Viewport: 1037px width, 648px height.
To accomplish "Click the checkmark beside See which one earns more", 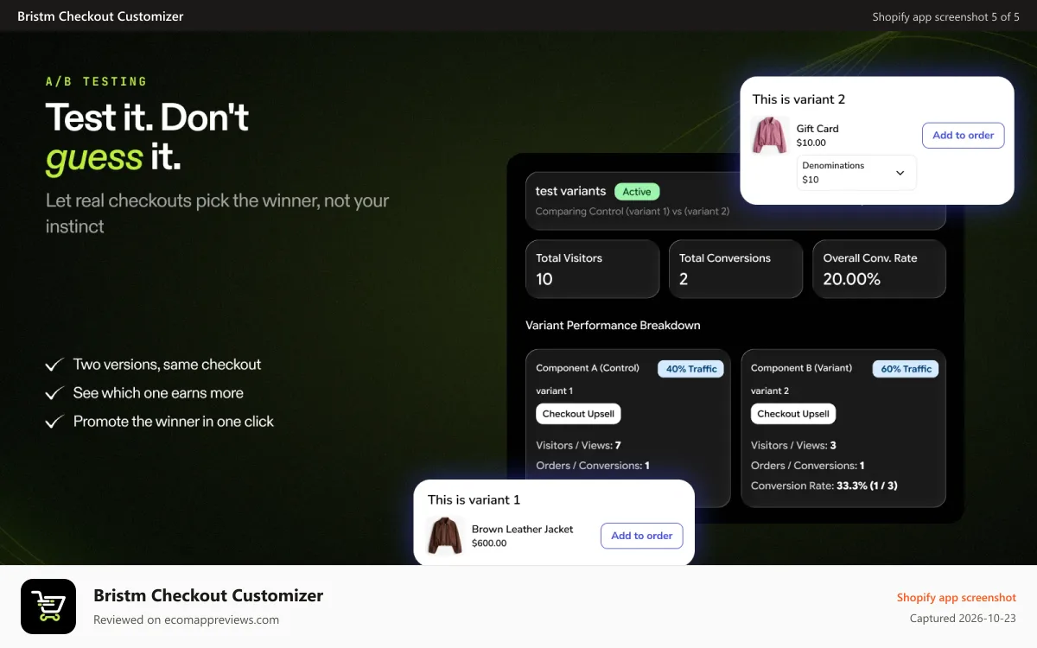I will pyautogui.click(x=55, y=393).
